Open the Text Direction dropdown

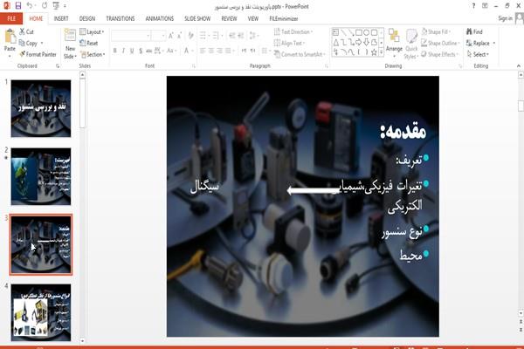point(293,31)
